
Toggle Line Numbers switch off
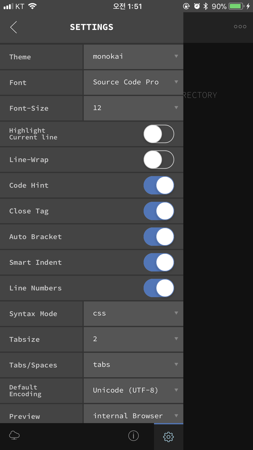(x=159, y=288)
